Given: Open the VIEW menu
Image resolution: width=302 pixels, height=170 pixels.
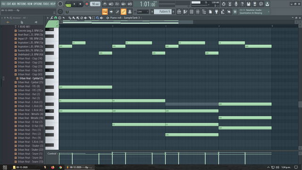Looking at the screenshot, I should pos(30,4).
